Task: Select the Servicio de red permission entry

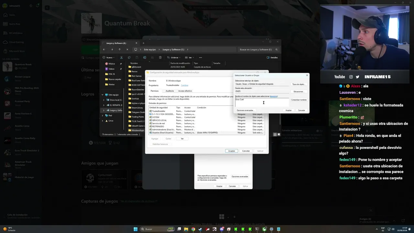Action: click(206, 123)
